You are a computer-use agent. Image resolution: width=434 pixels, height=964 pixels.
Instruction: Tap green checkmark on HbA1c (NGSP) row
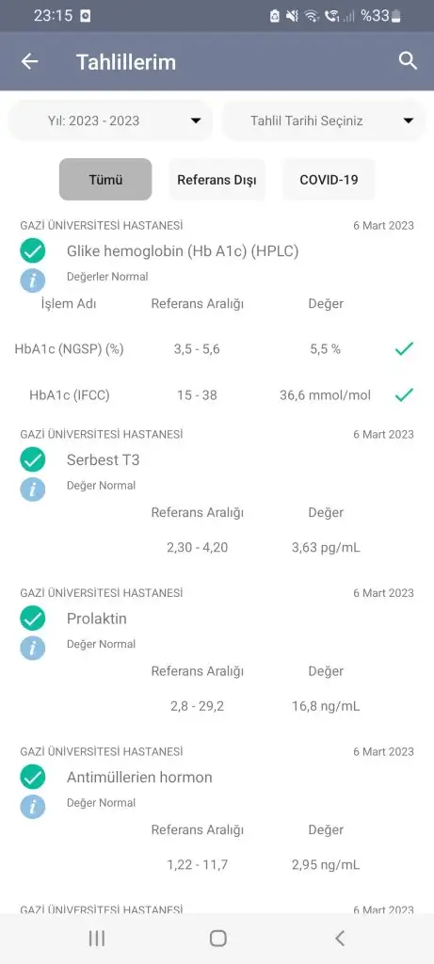[x=404, y=349]
